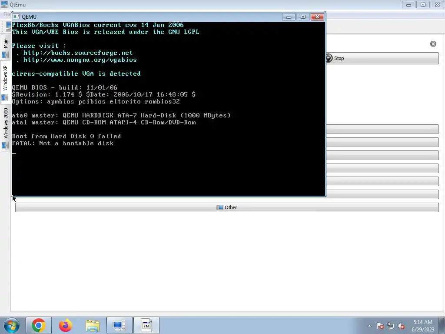Open Action Center flag in tray

pos(380,326)
